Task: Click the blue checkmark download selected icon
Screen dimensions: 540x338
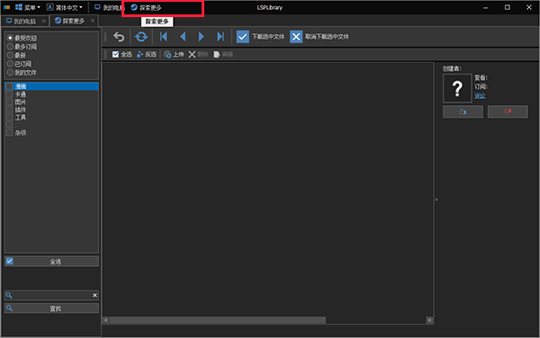Action: coord(242,37)
